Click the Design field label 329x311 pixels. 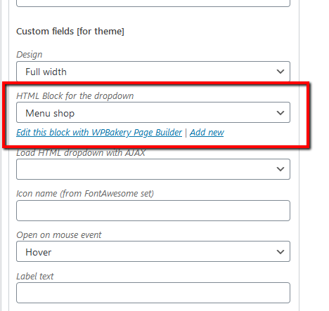[30, 55]
